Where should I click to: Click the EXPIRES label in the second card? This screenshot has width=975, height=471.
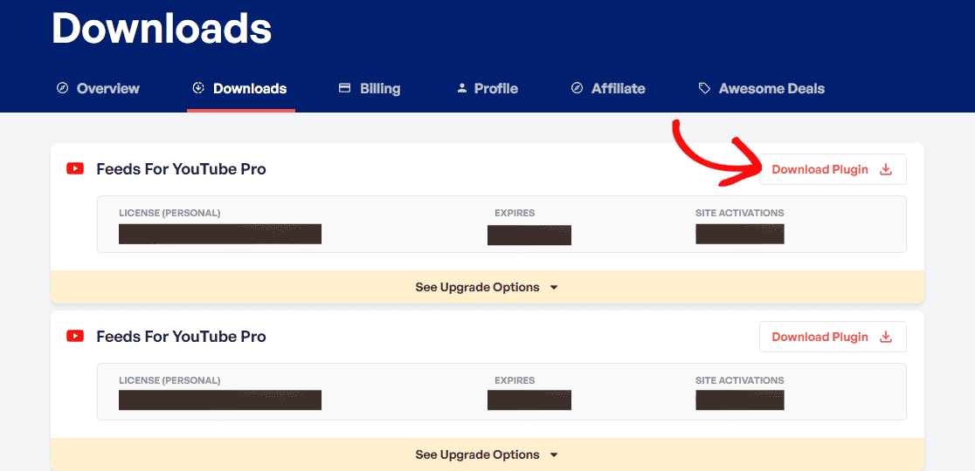pos(515,380)
